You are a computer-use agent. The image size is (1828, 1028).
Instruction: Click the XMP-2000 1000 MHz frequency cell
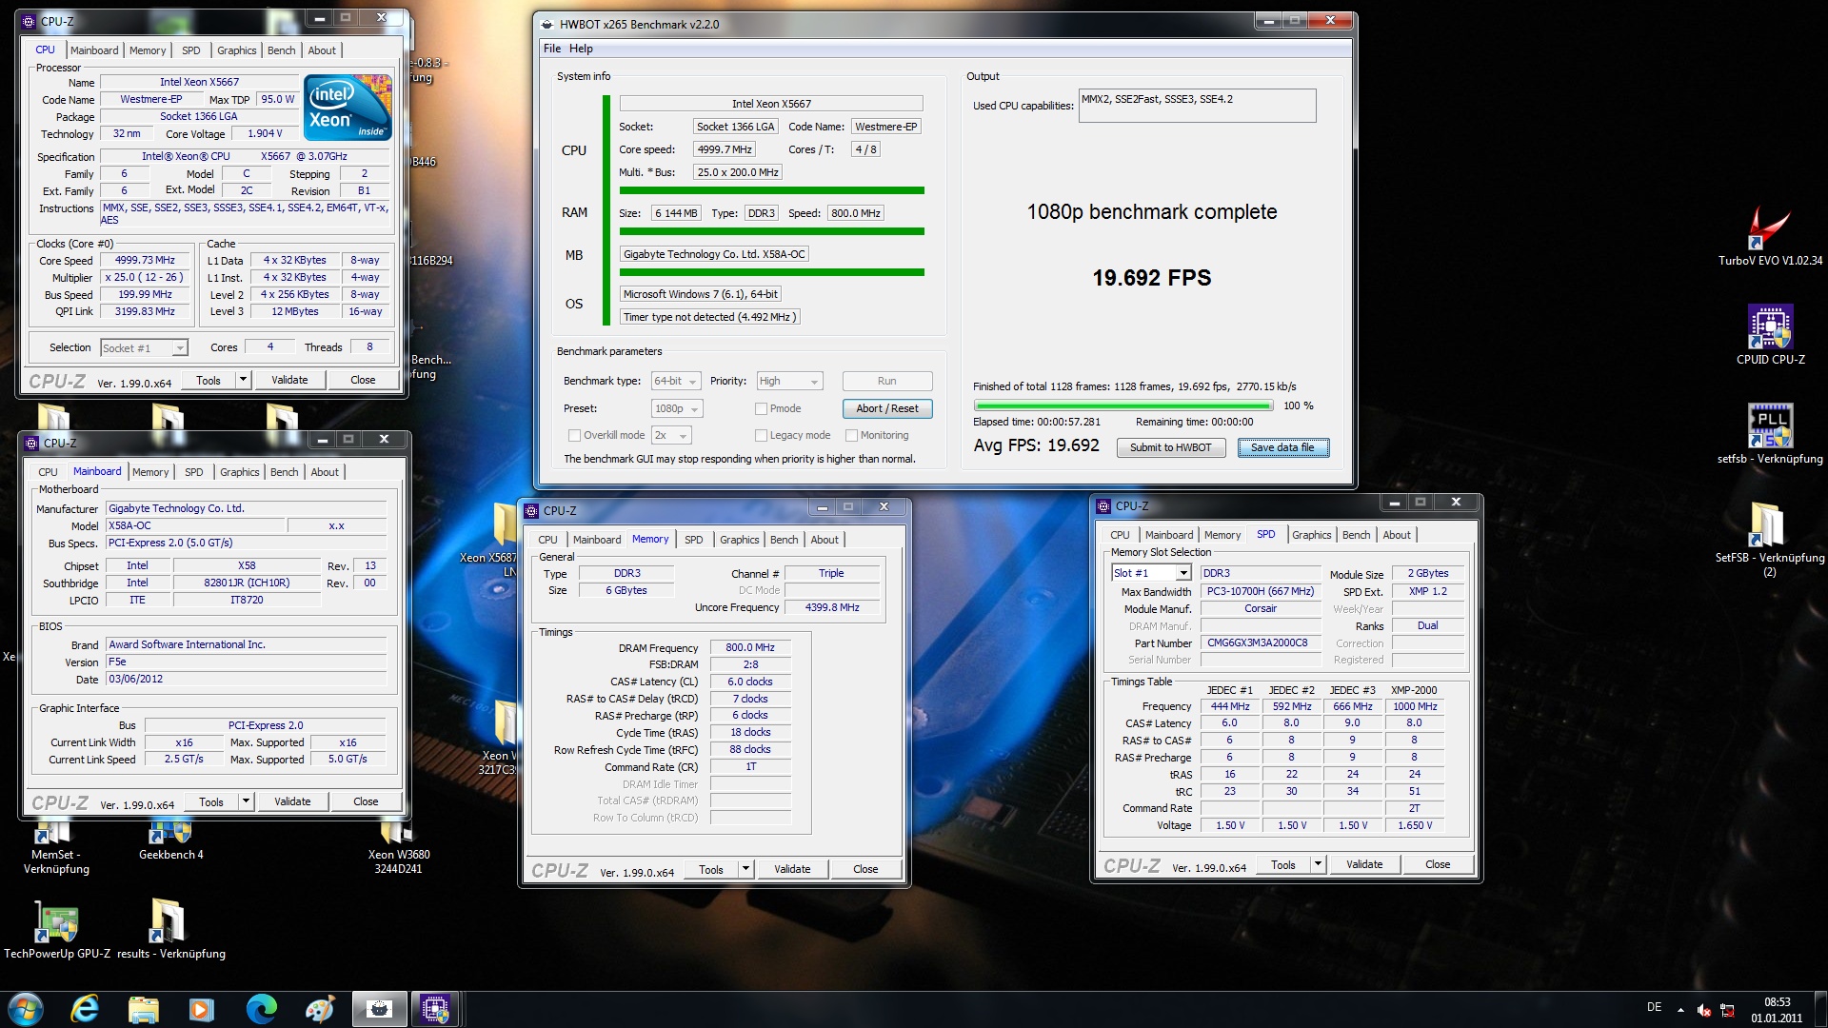1414,706
